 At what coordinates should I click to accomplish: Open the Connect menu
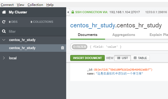pos(7,5)
